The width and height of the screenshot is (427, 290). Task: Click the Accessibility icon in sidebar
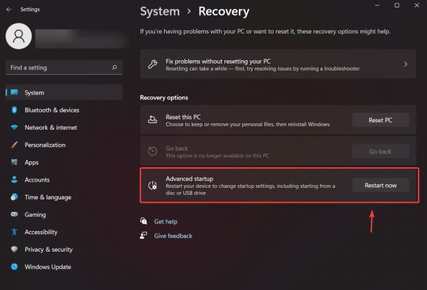coord(14,232)
